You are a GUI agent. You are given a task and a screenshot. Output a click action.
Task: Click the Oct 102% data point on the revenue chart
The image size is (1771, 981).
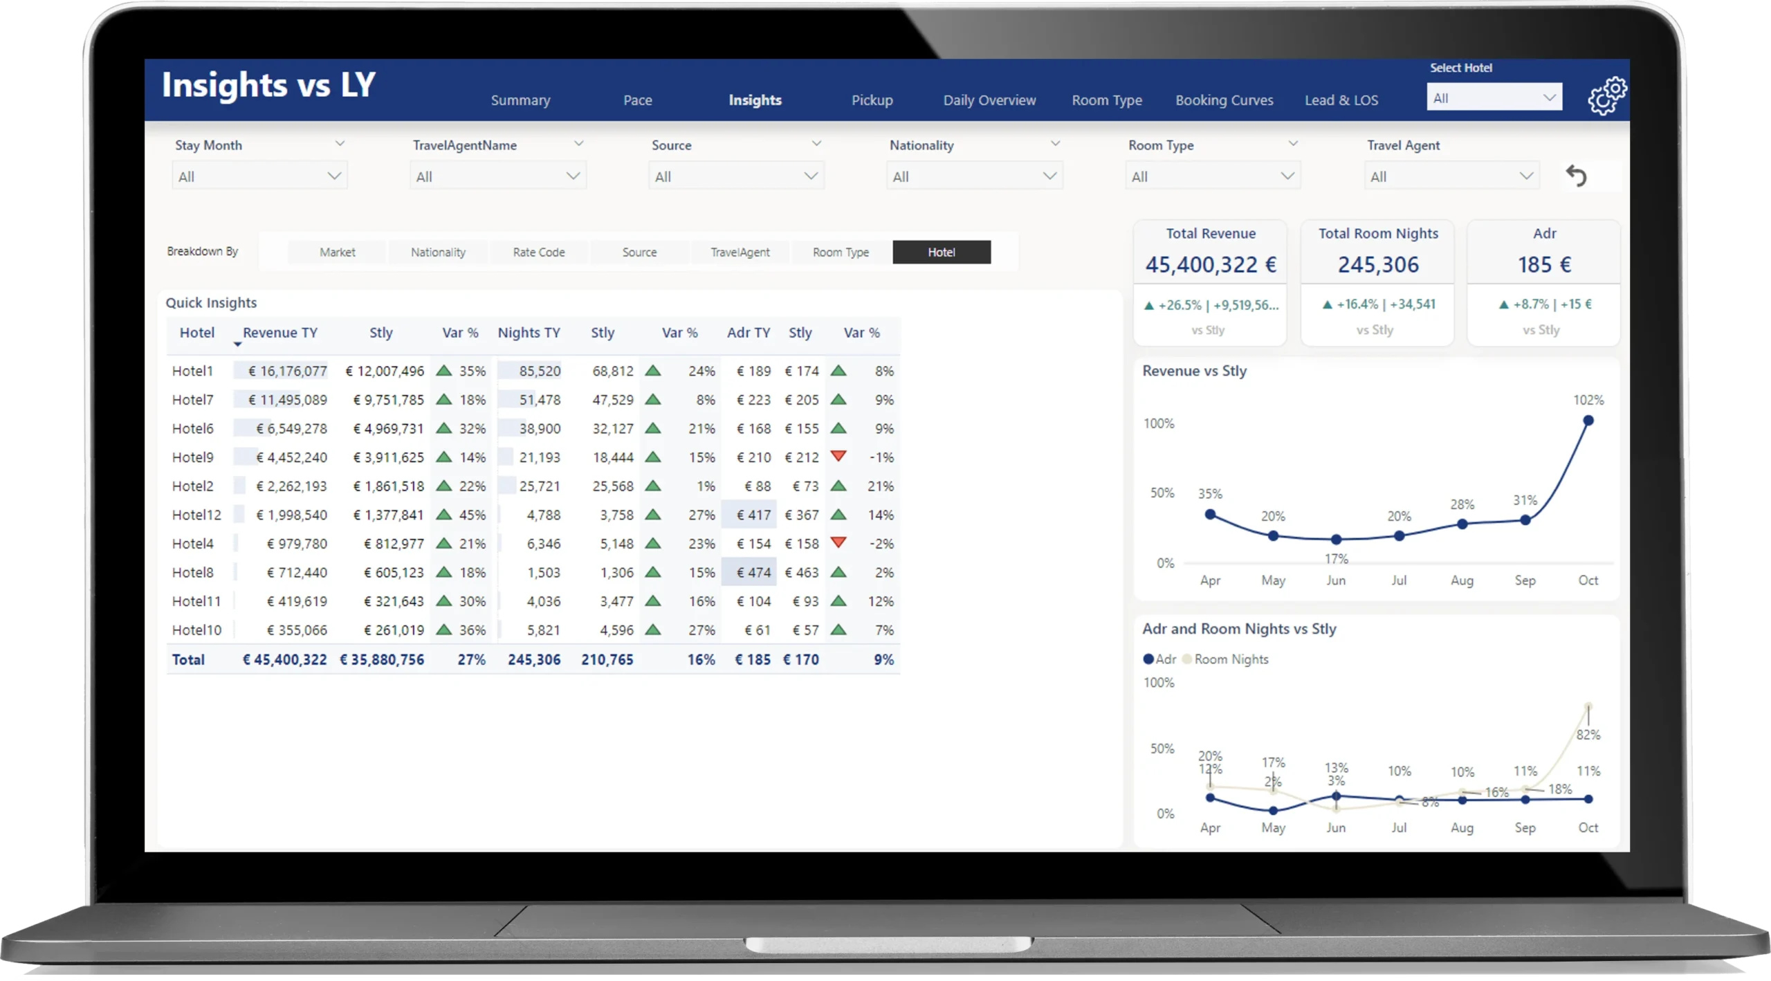[1588, 421]
